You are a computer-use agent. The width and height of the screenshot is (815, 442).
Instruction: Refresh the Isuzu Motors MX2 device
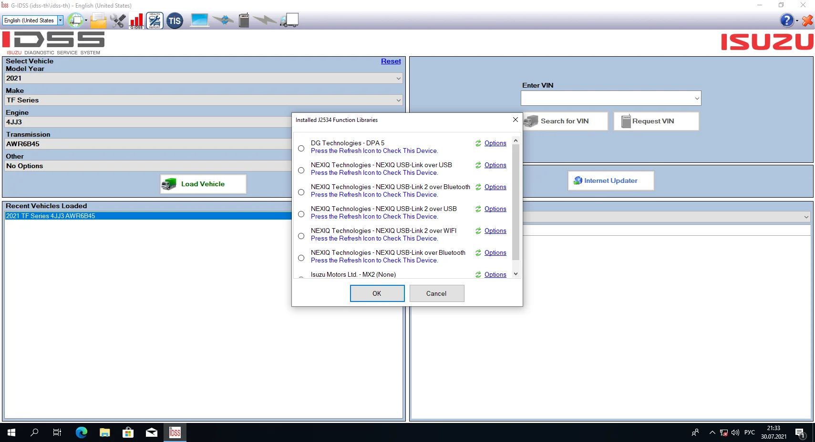tap(478, 275)
